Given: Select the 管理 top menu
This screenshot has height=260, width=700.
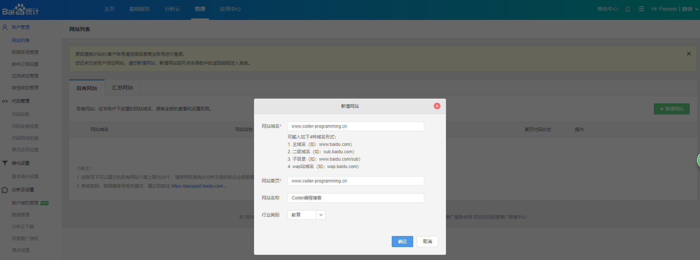Looking at the screenshot, I should (200, 9).
